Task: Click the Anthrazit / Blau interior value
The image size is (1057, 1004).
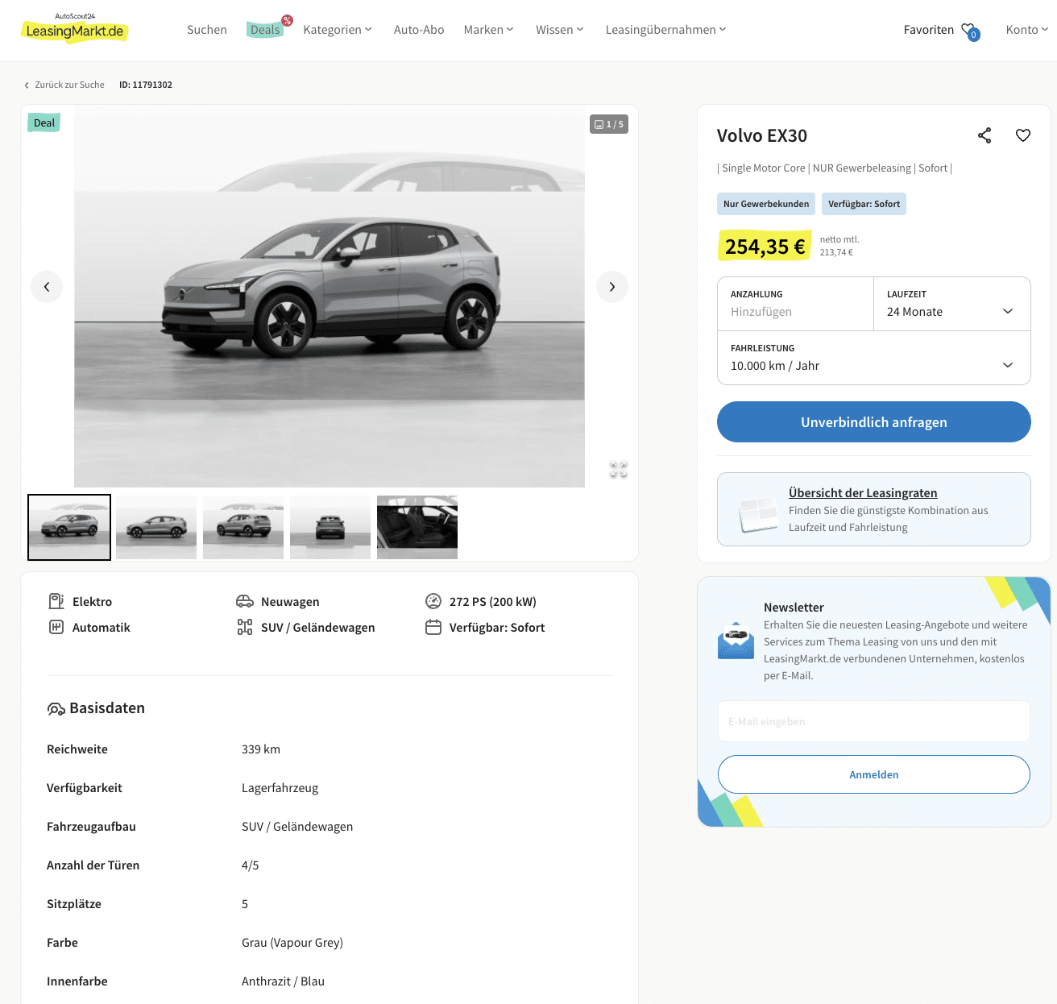Action: tap(283, 981)
